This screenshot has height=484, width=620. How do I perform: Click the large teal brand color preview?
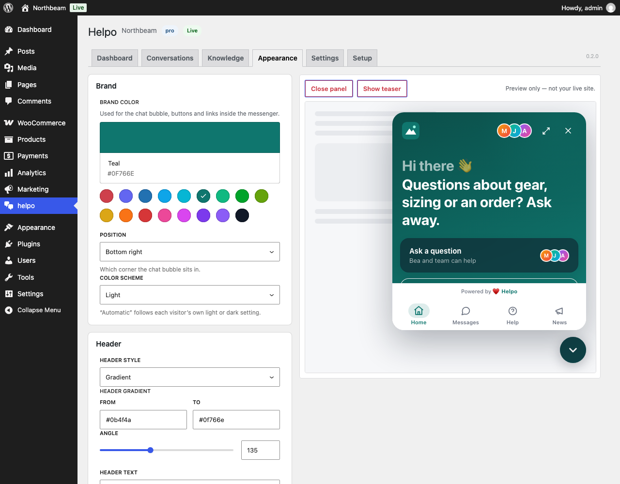coord(190,137)
